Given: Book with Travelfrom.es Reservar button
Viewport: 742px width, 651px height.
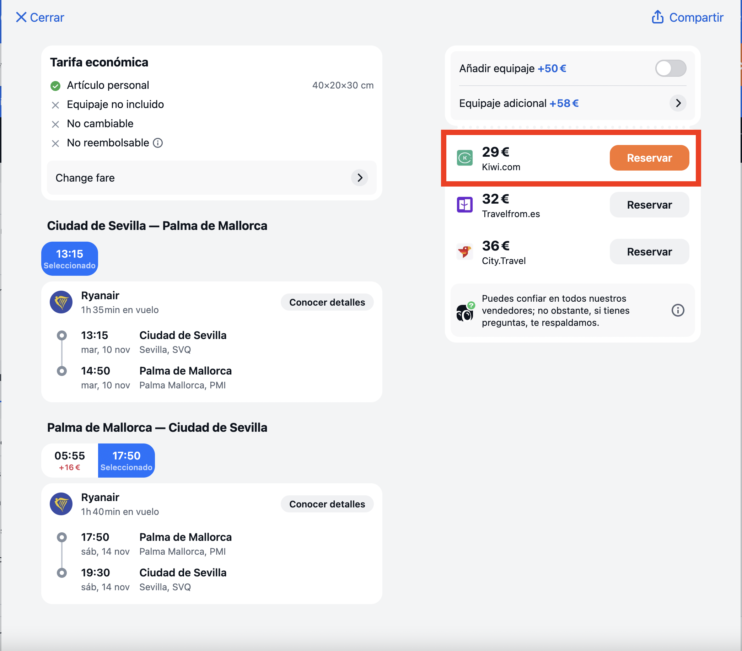Looking at the screenshot, I should (649, 205).
